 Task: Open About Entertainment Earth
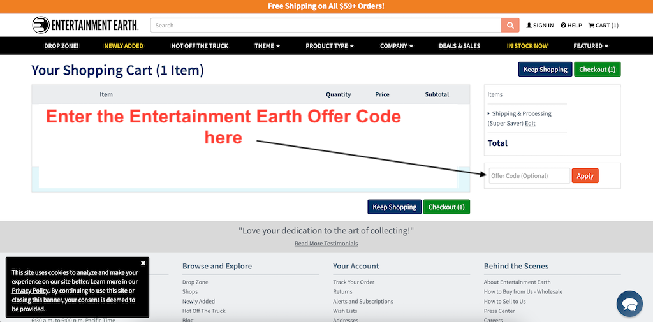[x=517, y=282]
